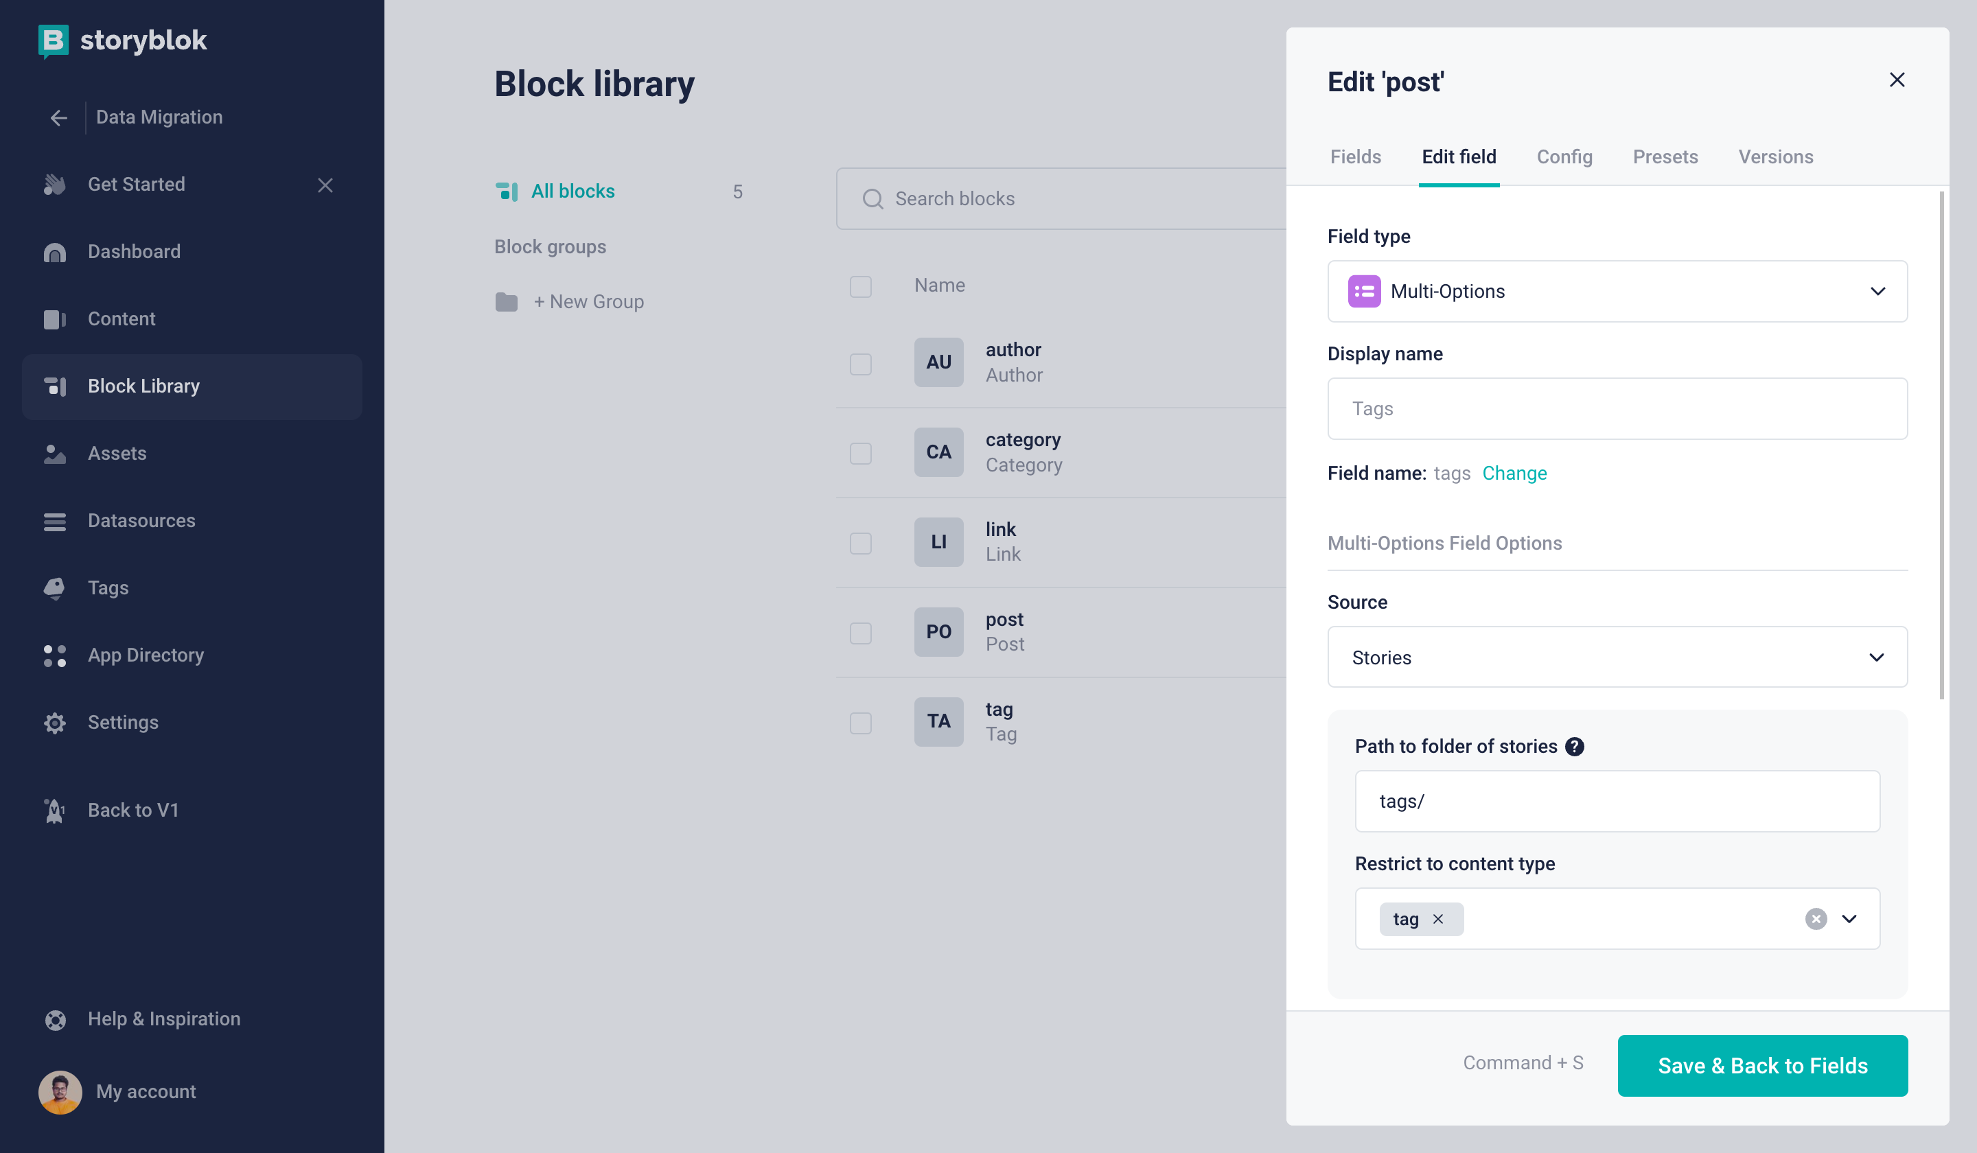The image size is (1977, 1153).
Task: Click the help icon beside Path to folder
Action: tap(1574, 746)
